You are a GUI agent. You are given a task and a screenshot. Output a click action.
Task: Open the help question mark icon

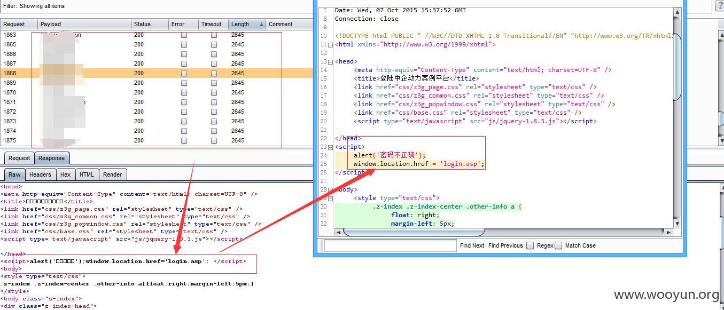click(x=719, y=5)
